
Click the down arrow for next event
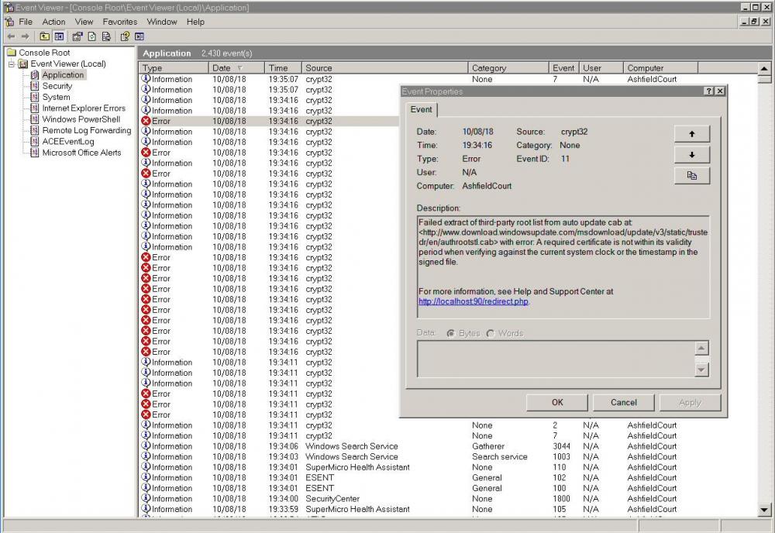point(692,155)
